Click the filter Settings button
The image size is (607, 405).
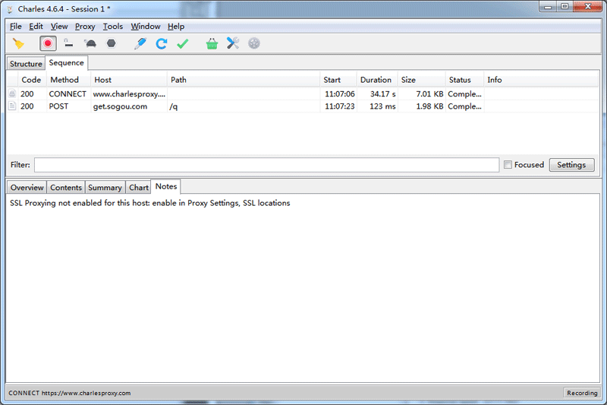coord(571,165)
